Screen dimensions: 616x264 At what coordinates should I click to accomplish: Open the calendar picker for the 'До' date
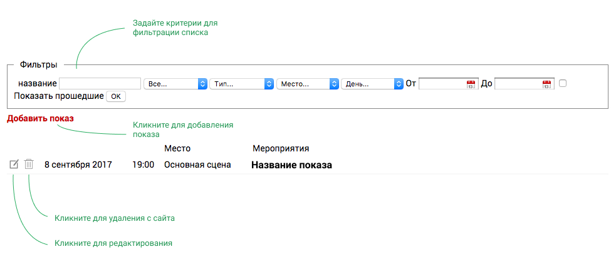point(547,84)
